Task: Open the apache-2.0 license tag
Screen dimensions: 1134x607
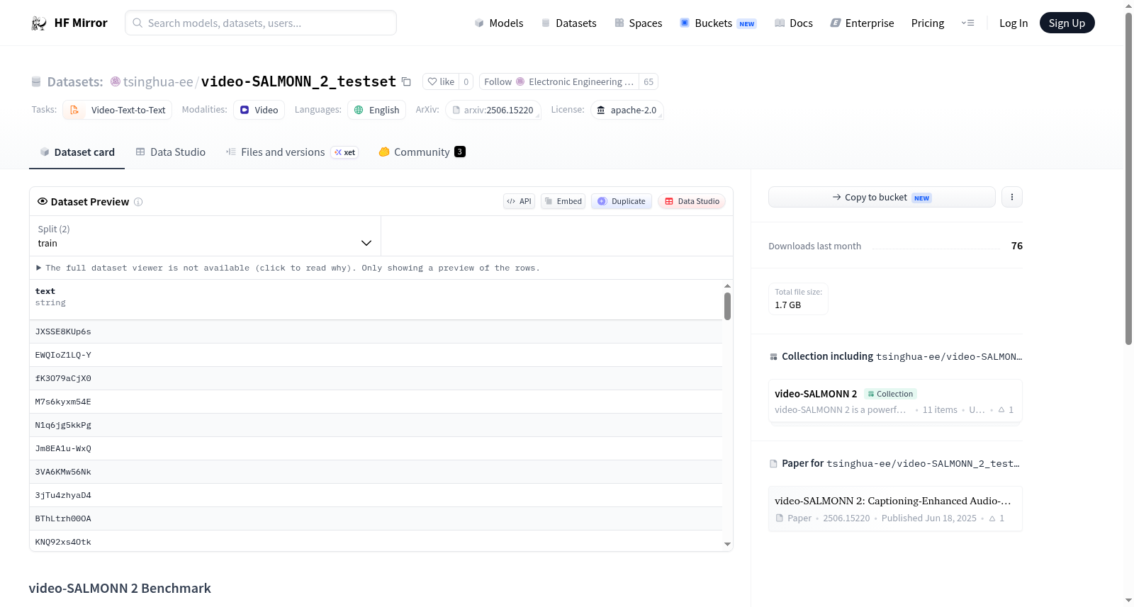Action: click(x=627, y=110)
